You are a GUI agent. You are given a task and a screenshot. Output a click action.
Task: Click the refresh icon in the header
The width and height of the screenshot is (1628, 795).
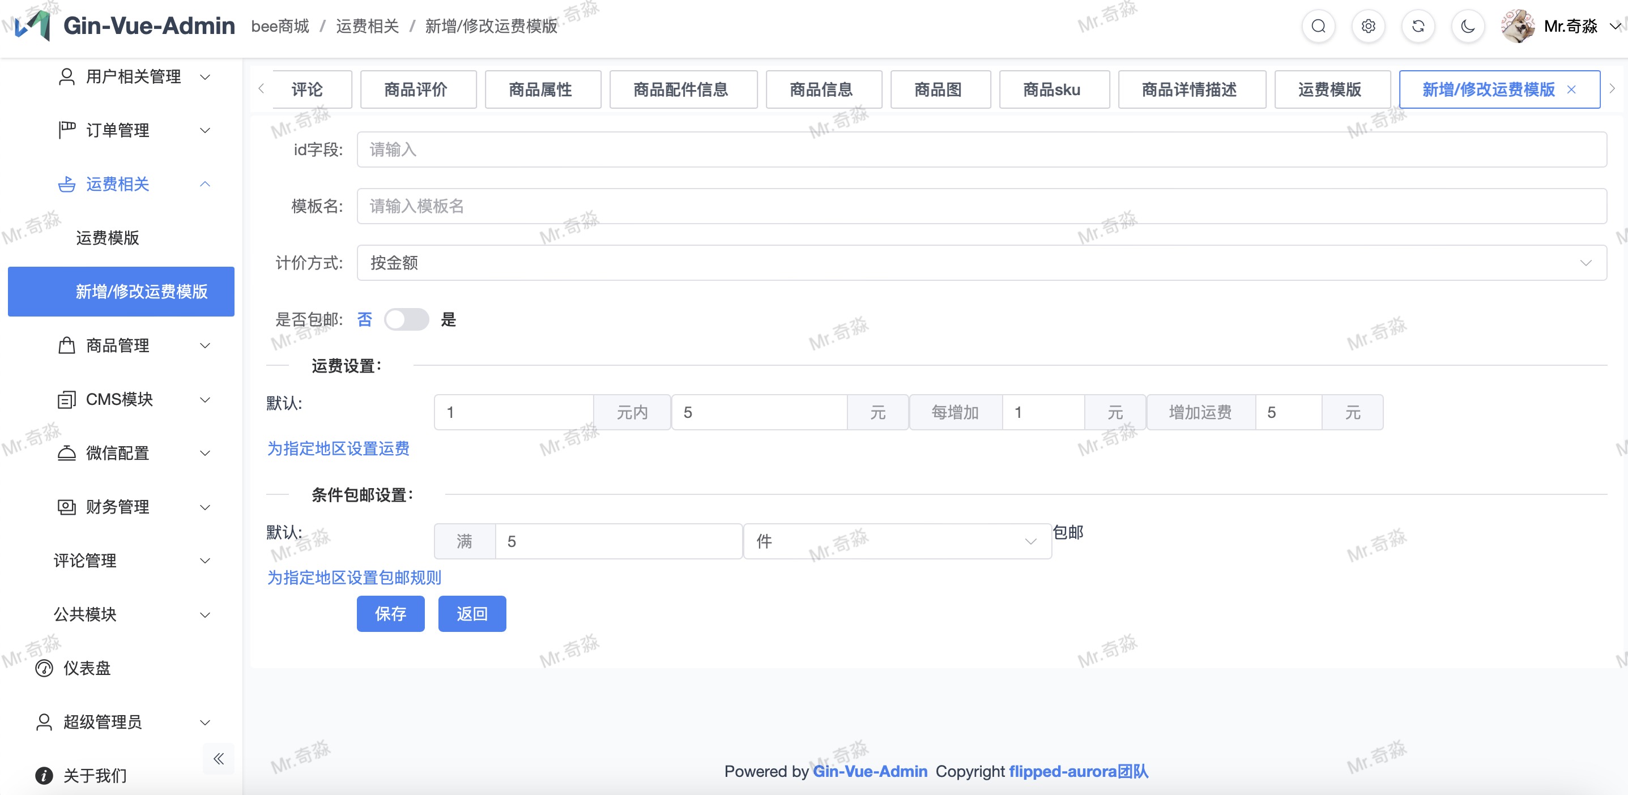[x=1417, y=26]
